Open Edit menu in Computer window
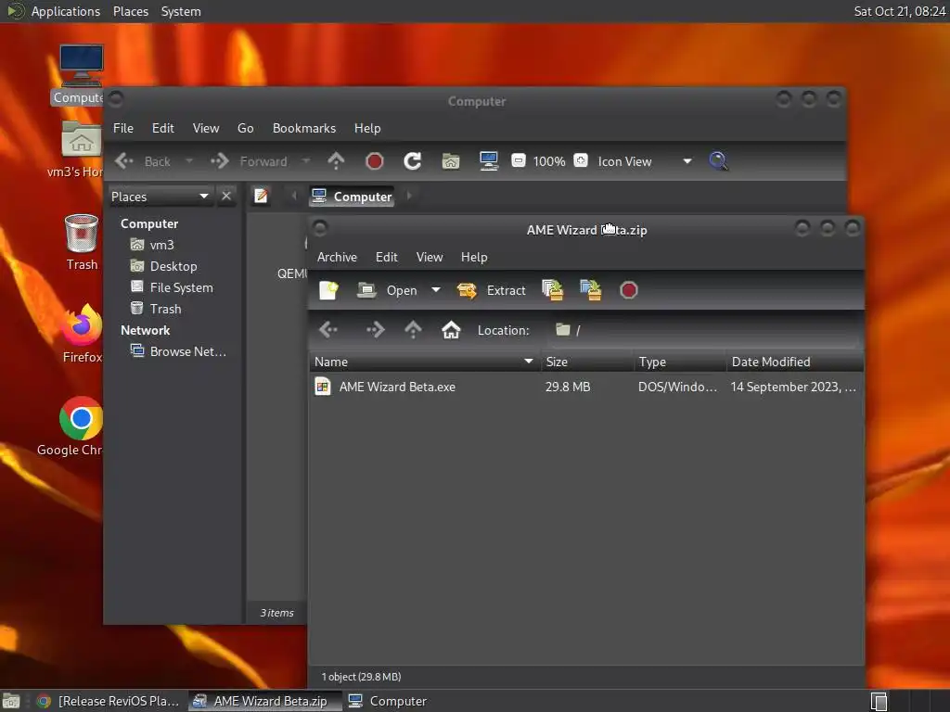This screenshot has width=950, height=712. tap(163, 128)
